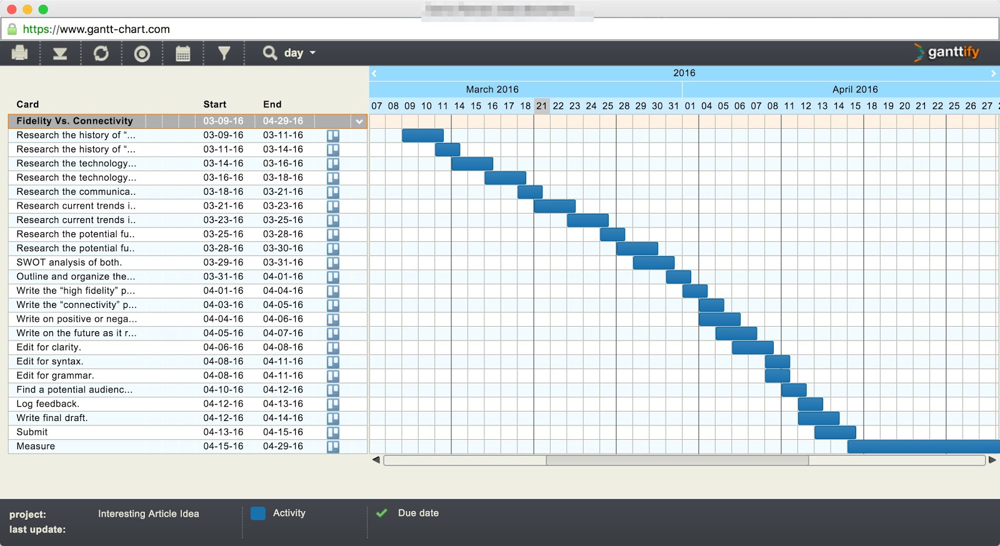This screenshot has width=1000, height=546.
Task: Click the blue Activity legend swatch
Action: [258, 514]
